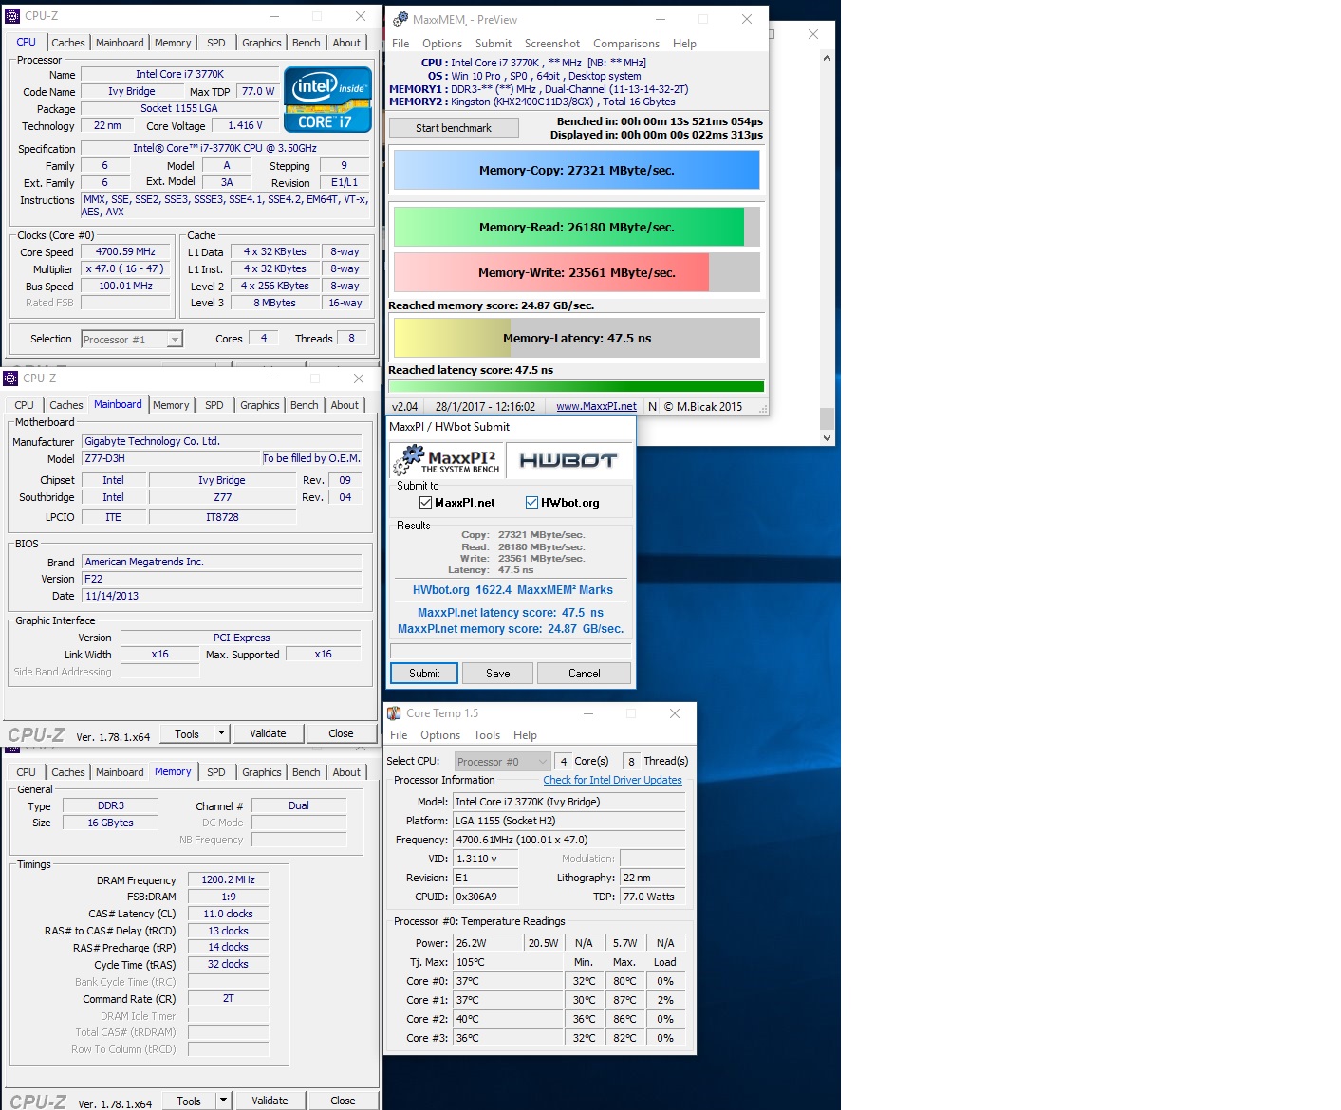This screenshot has height=1110, width=1341.
Task: Click Close in the CPU-Z Mainboard window
Action: pyautogui.click(x=341, y=733)
